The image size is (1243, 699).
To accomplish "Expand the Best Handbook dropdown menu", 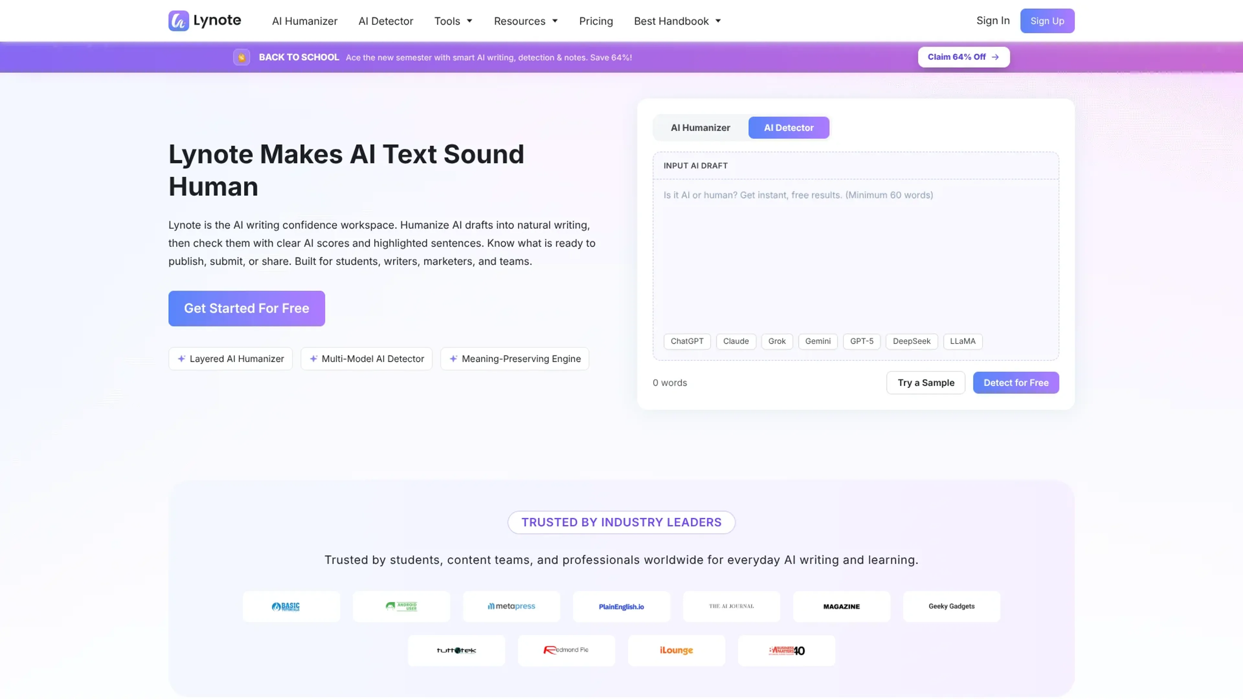I will pos(677,21).
